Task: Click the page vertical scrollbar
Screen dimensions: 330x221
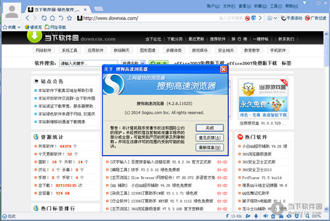Action: coord(326,121)
